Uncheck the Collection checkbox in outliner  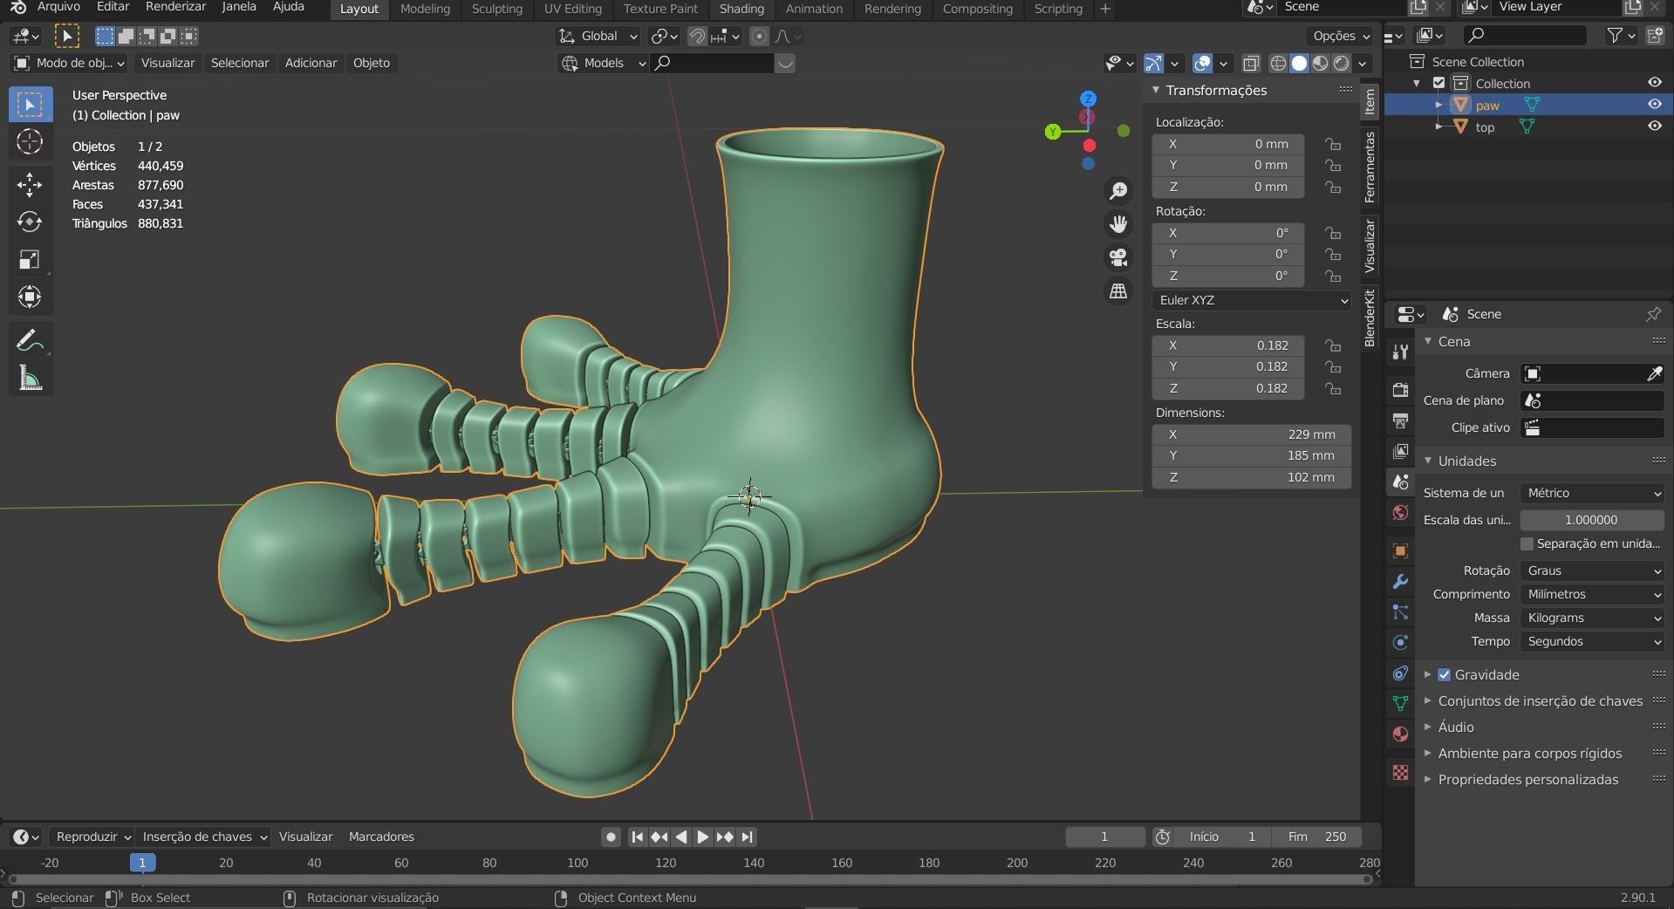[x=1439, y=83]
